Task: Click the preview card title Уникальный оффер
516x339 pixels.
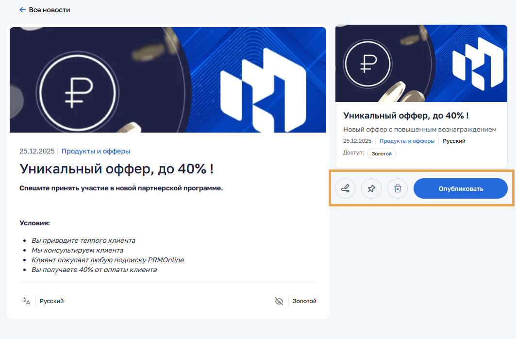Action: [x=406, y=116]
